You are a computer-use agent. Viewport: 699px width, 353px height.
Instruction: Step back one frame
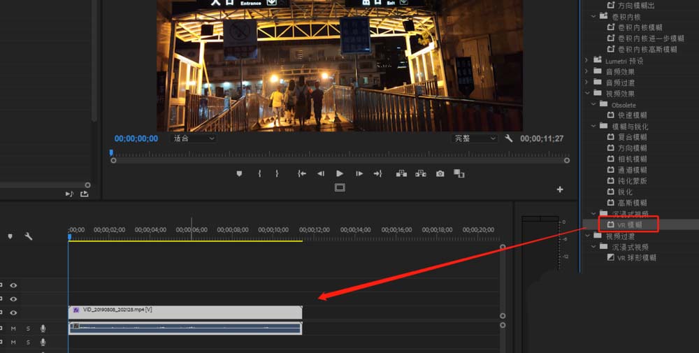click(x=321, y=173)
